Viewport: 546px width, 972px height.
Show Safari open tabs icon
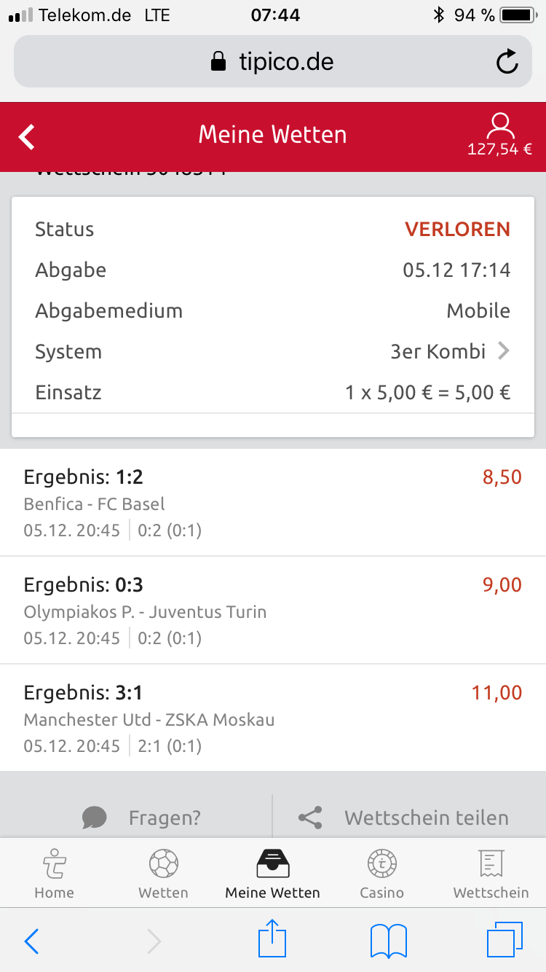coord(504,940)
